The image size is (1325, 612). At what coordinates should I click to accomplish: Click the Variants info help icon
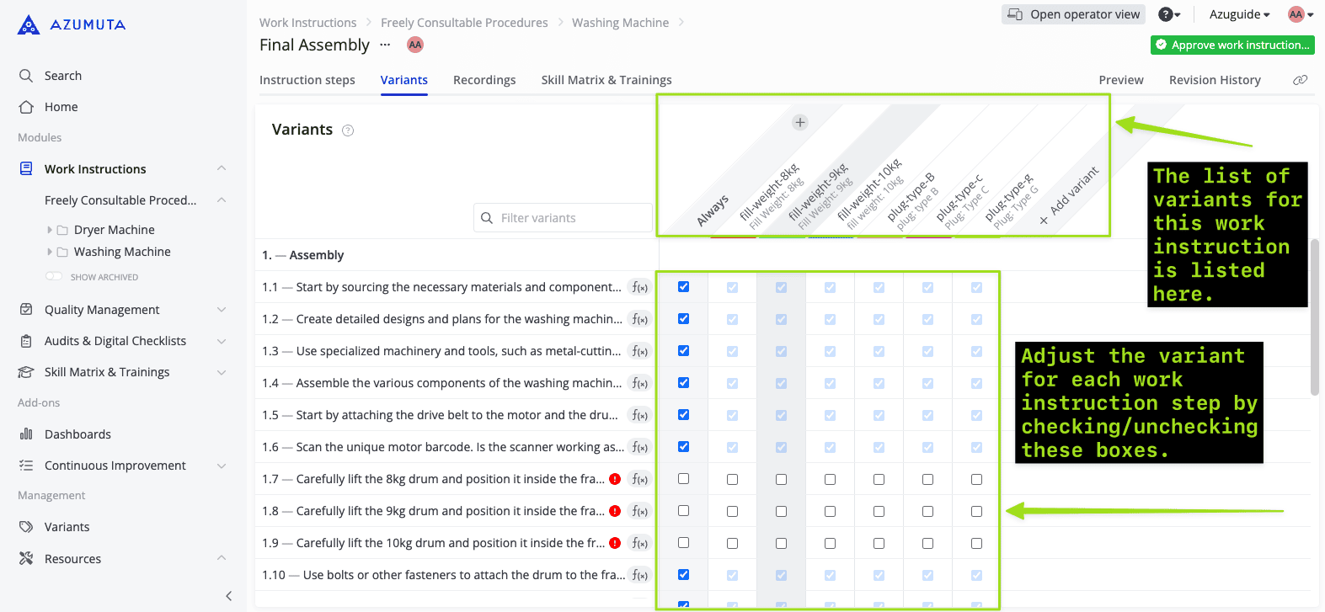pos(348,130)
